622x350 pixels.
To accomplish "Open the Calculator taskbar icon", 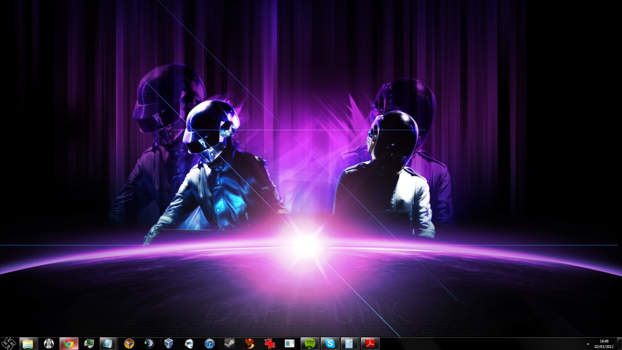I will [x=349, y=344].
